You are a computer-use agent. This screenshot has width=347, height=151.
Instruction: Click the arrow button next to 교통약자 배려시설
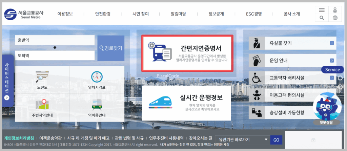332,78
